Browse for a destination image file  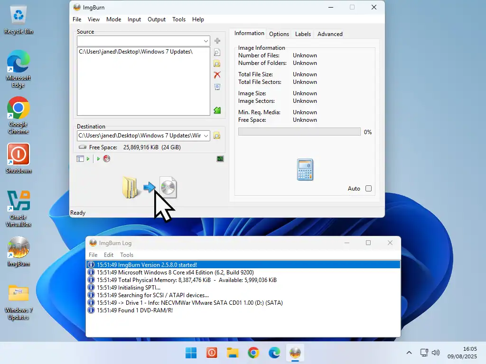(217, 136)
